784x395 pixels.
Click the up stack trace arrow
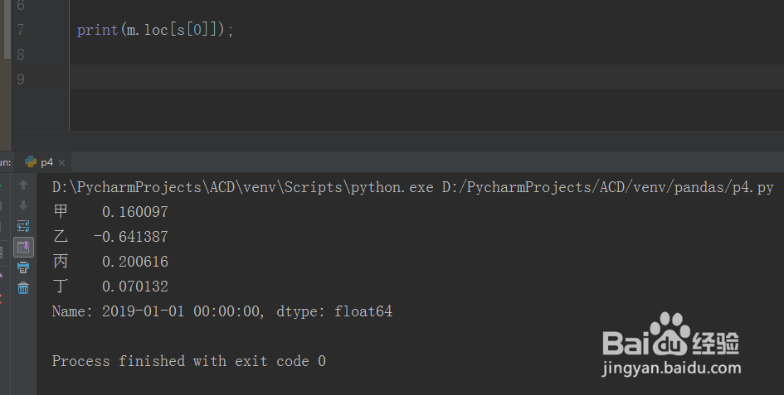pyautogui.click(x=23, y=185)
